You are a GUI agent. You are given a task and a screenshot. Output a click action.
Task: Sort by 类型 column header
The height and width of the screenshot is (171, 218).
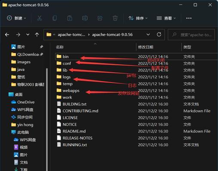(187, 47)
